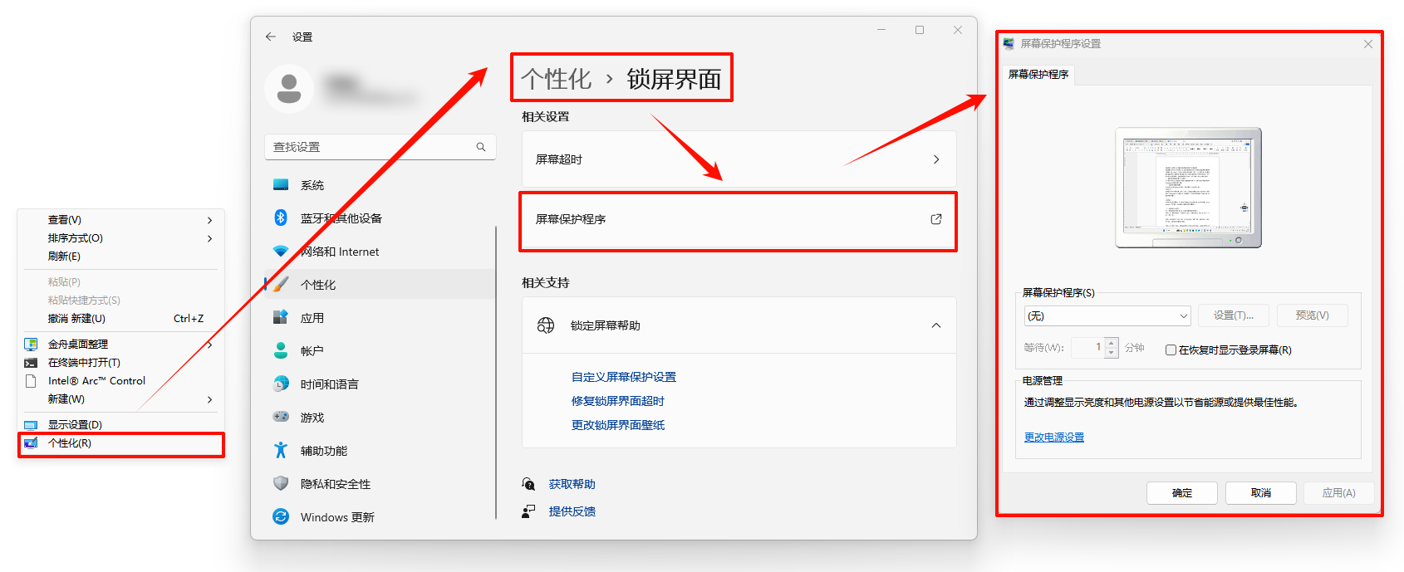Click 获取帮助 link text
This screenshot has height=572, width=1404.
pyautogui.click(x=572, y=484)
